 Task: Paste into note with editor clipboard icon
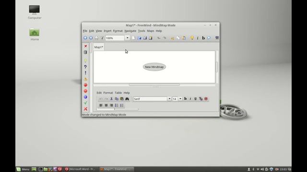tap(122, 99)
